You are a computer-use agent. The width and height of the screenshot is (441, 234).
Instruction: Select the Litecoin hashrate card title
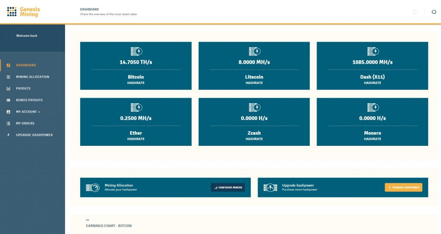(254, 77)
